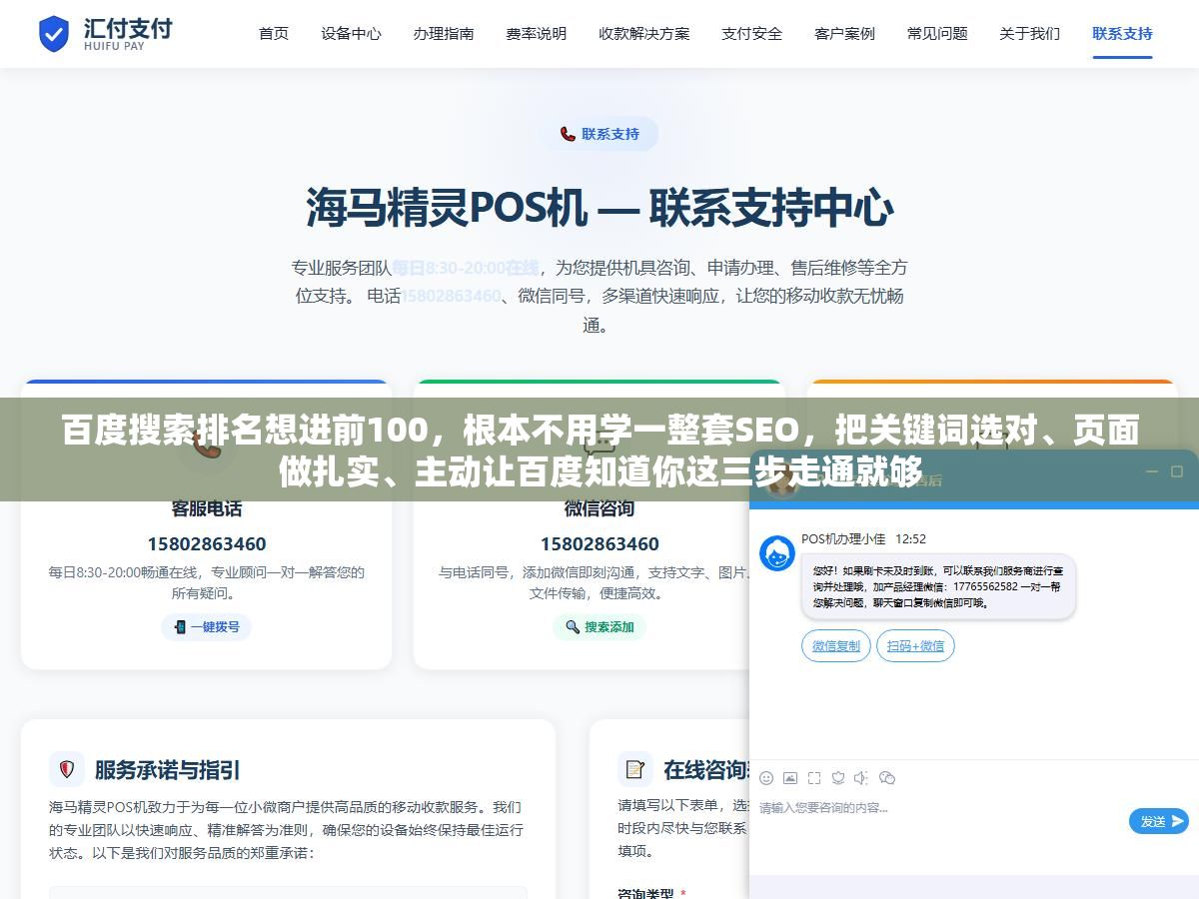
Task: Click the 每日8:30-20:00畅通在线 description text
Action: click(207, 582)
